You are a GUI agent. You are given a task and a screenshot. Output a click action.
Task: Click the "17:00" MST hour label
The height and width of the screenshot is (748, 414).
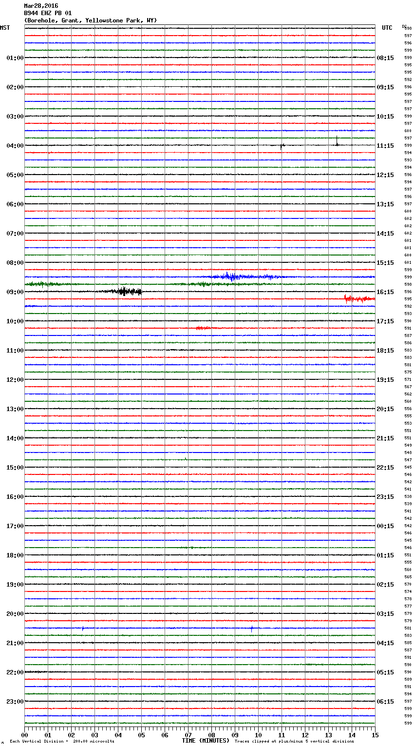[15, 526]
